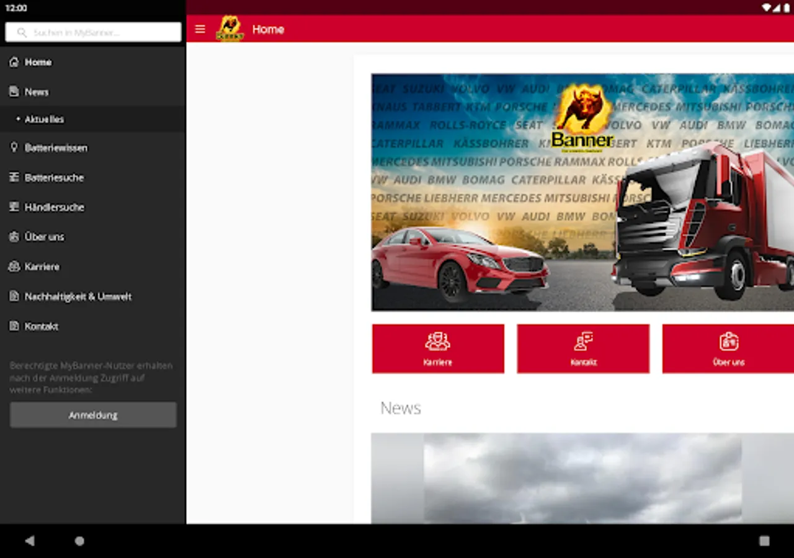This screenshot has width=794, height=558.
Task: Click the News section heading
Action: coord(401,408)
